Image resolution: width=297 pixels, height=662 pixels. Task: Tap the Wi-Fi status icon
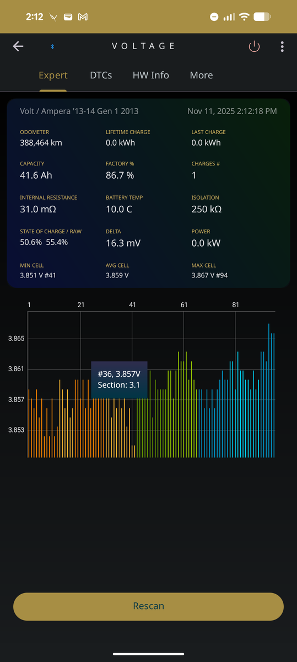point(244,17)
